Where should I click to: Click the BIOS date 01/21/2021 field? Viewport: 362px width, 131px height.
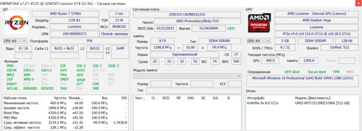click(x=165, y=28)
